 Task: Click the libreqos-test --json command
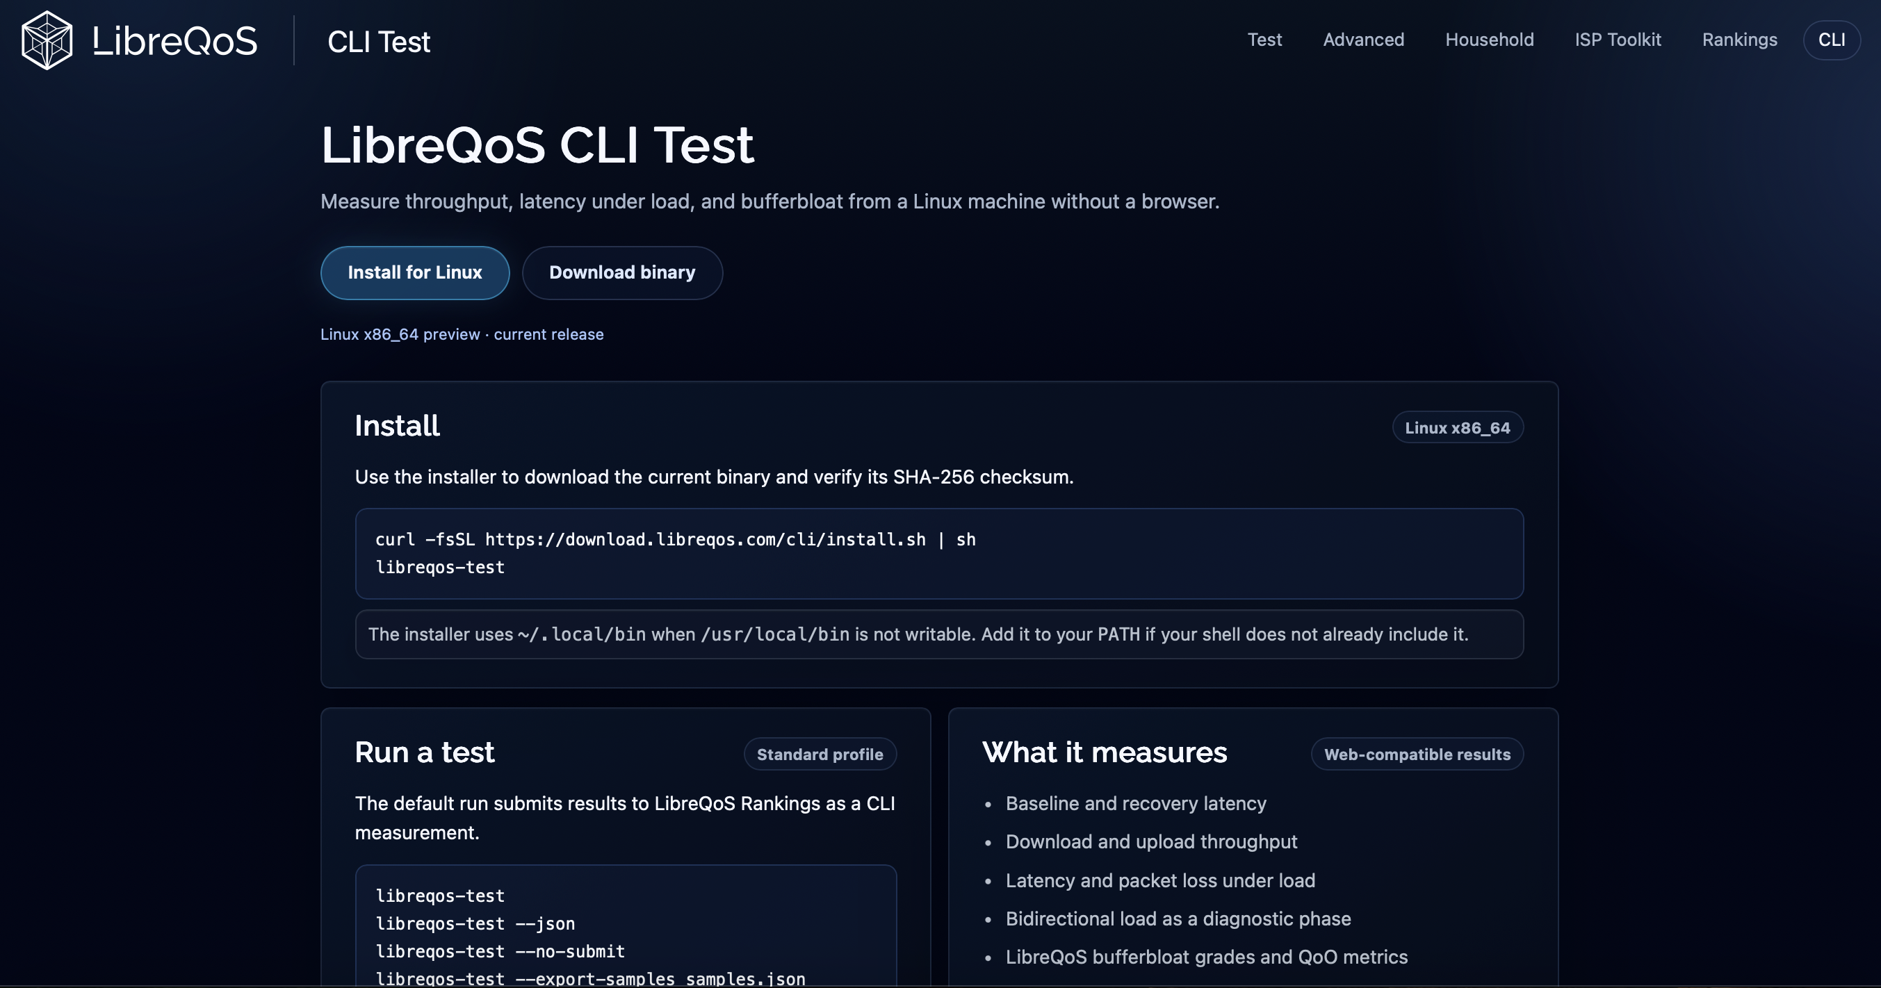point(475,924)
